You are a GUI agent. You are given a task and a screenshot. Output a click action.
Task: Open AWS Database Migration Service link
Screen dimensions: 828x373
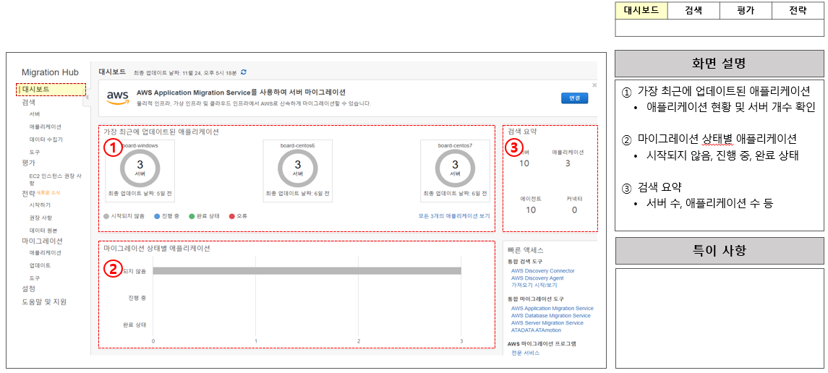550,316
